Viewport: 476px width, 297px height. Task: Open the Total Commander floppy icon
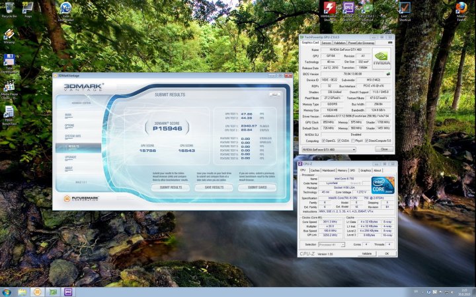(9, 63)
